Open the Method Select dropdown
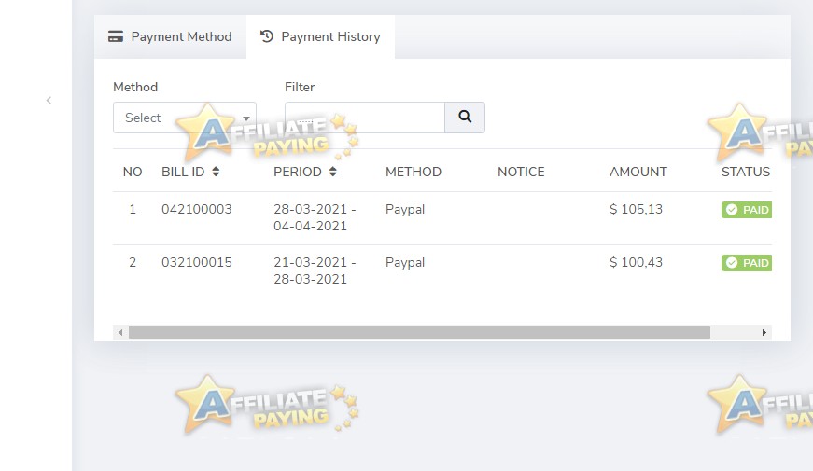 click(x=185, y=118)
